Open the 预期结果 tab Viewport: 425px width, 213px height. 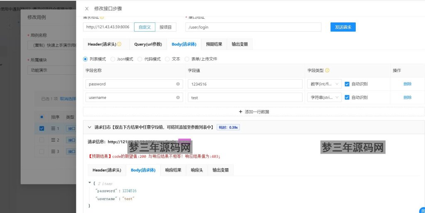click(214, 44)
